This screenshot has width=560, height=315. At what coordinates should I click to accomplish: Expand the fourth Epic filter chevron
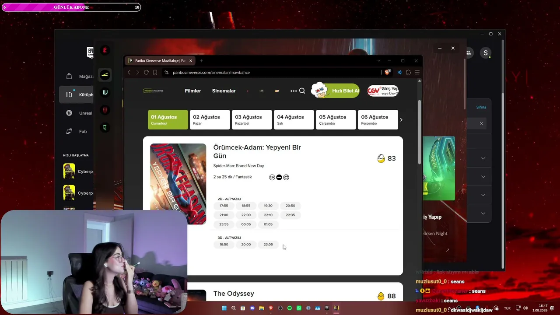pyautogui.click(x=483, y=213)
